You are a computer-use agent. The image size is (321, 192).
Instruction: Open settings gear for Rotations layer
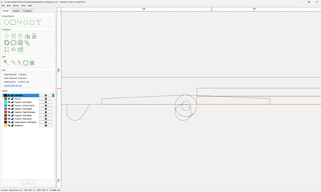click(46, 126)
